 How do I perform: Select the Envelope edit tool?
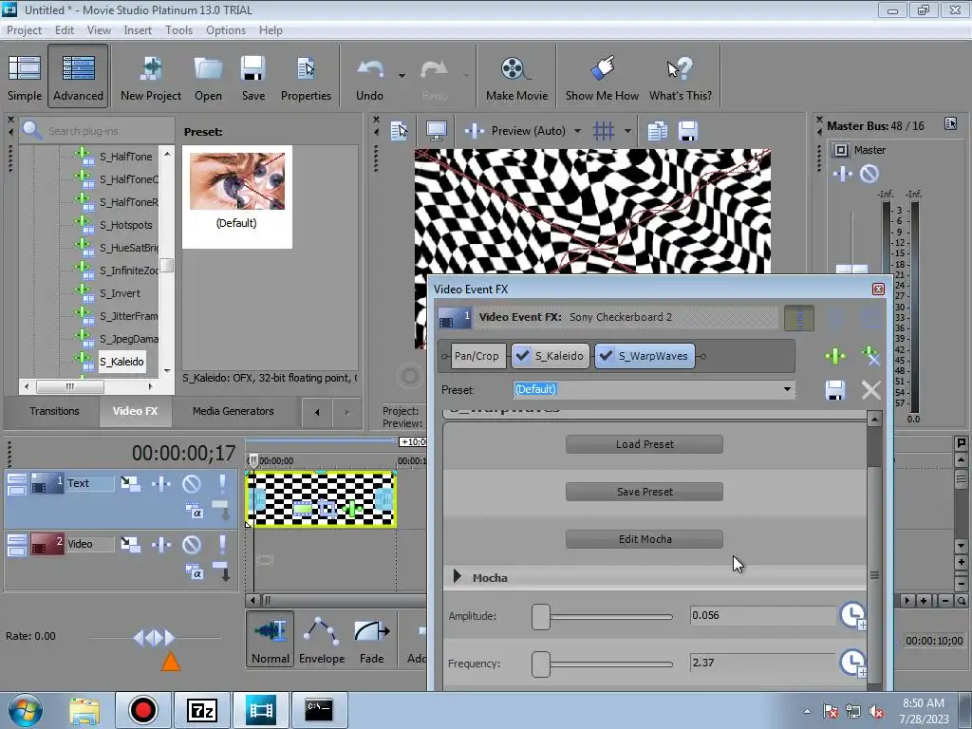tap(322, 639)
